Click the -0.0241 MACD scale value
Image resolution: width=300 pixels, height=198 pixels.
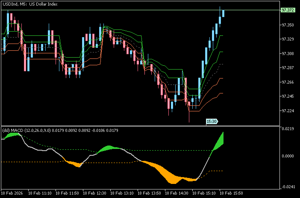click(287, 187)
